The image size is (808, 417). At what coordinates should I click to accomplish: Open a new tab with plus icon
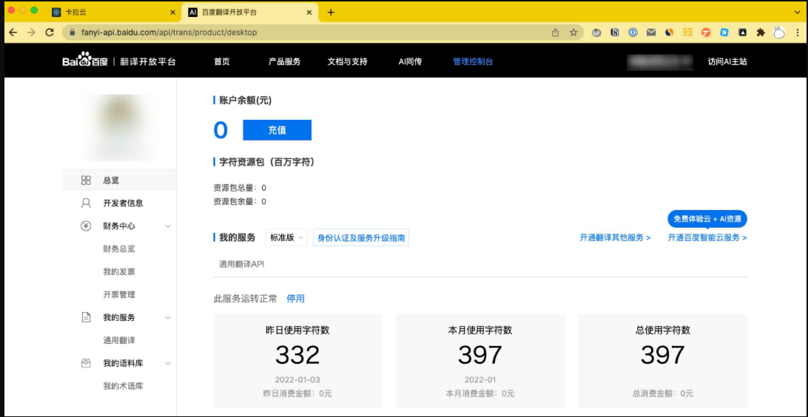(331, 13)
